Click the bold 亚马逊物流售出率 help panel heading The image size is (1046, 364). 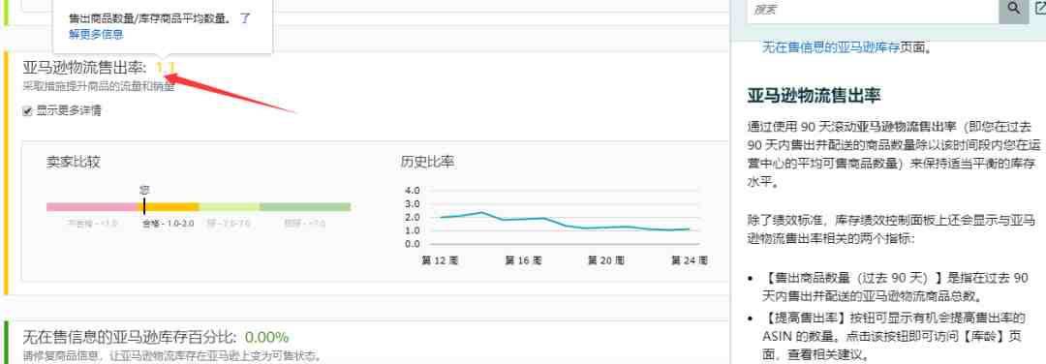(814, 95)
